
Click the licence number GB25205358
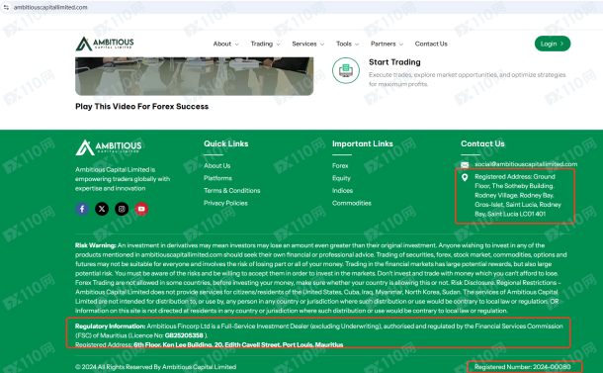(x=184, y=335)
